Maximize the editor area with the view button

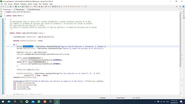(x=181, y=9)
